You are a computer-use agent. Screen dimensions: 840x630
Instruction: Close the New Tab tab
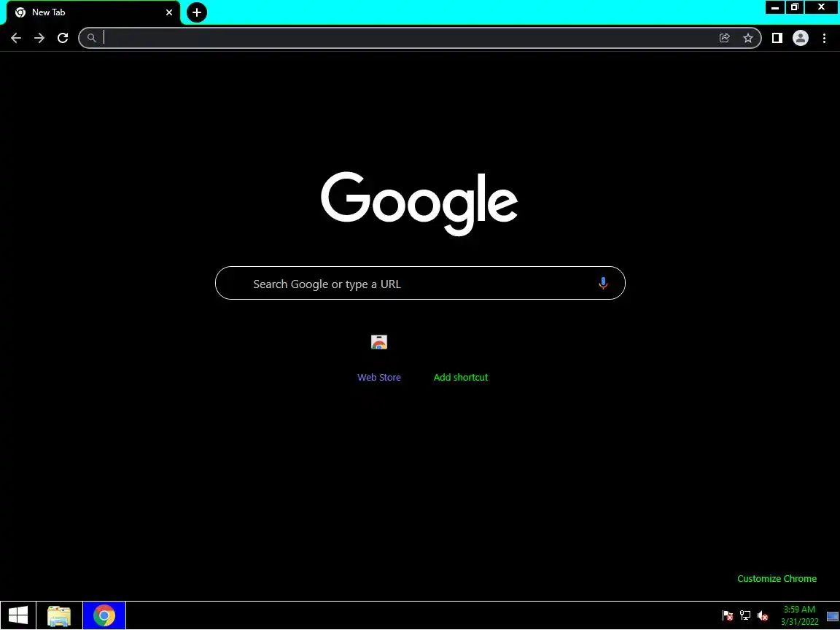[x=169, y=12]
